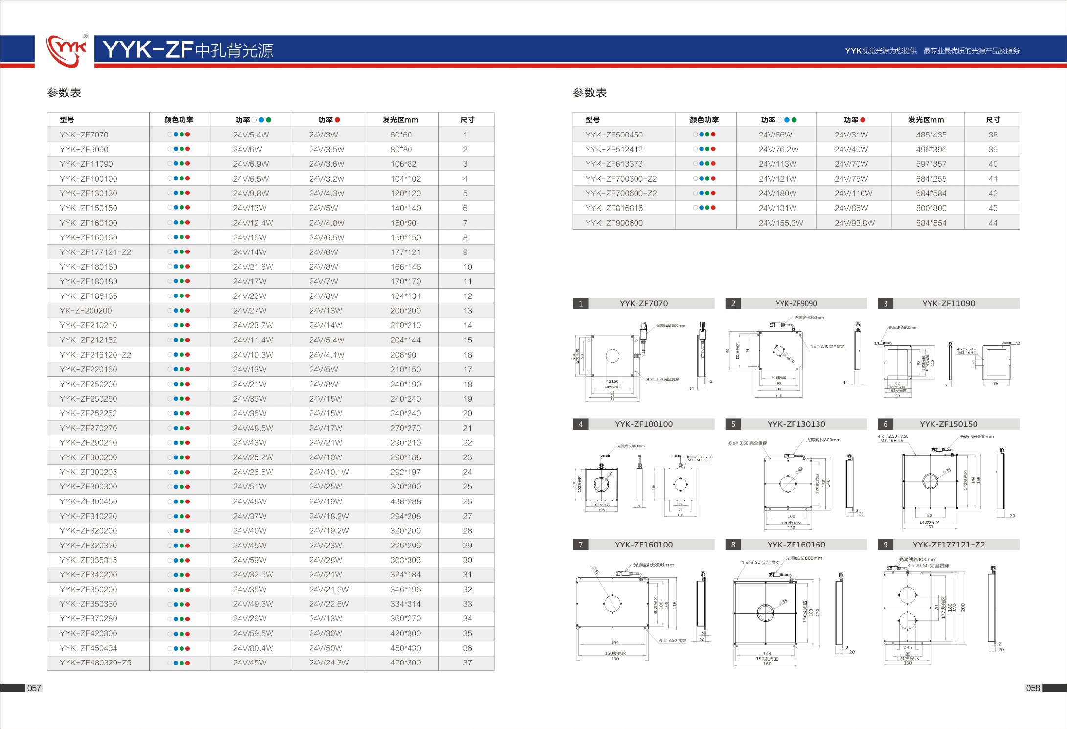Click the YYK-ZF9090 model cell
This screenshot has width=1067, height=729.
point(84,149)
